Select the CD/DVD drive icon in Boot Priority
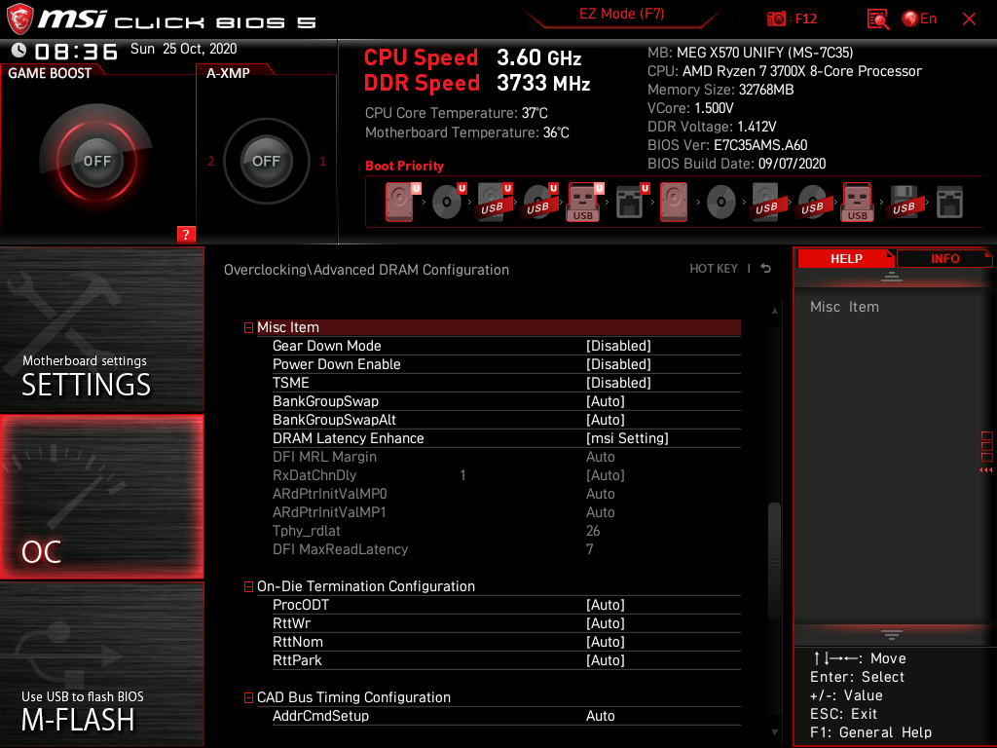This screenshot has height=748, width=997. 447,202
